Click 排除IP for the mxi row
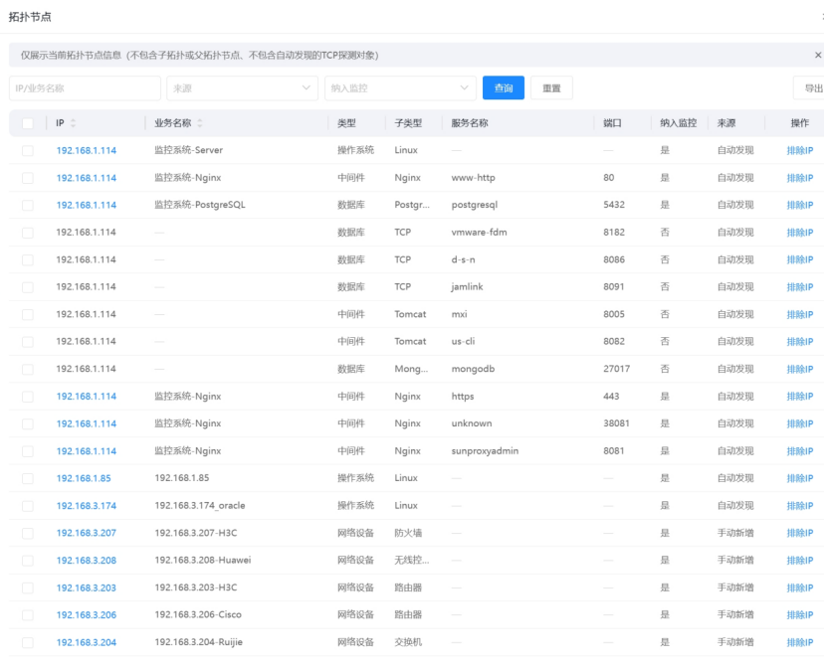 800,314
